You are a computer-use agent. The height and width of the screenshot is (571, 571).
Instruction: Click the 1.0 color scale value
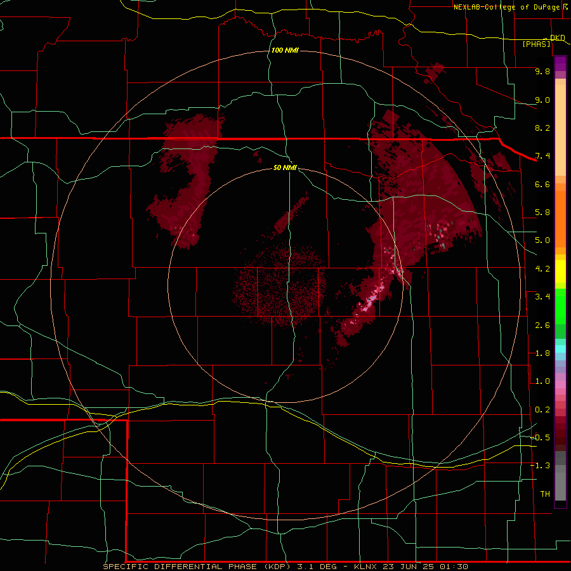542,381
